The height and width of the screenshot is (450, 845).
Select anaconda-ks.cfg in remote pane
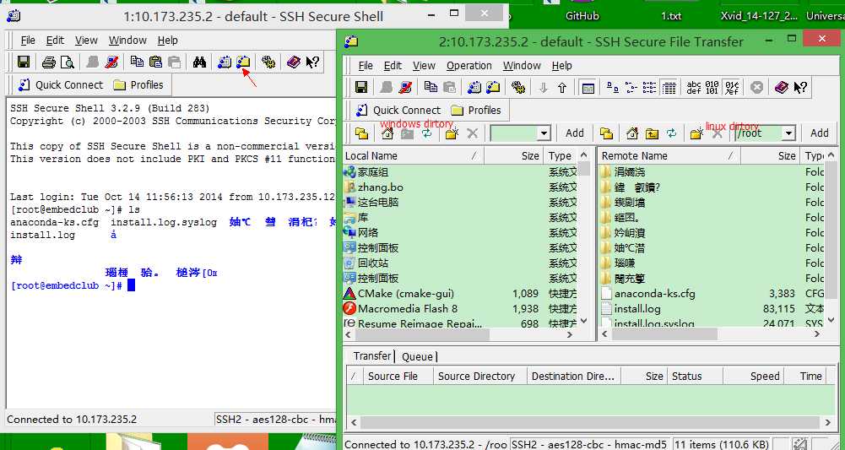pos(654,294)
